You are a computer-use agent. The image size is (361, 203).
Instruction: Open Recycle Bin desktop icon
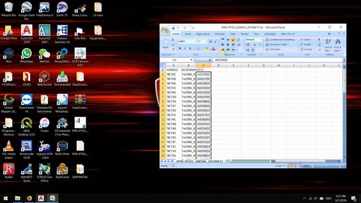8,10
